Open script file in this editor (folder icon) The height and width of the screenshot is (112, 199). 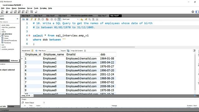[x=24, y=19]
